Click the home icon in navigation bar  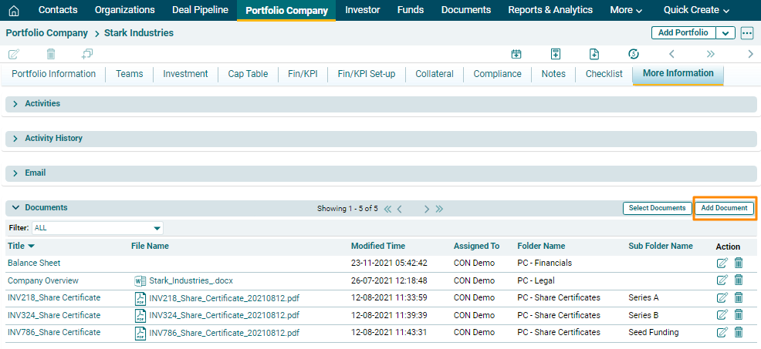(13, 10)
